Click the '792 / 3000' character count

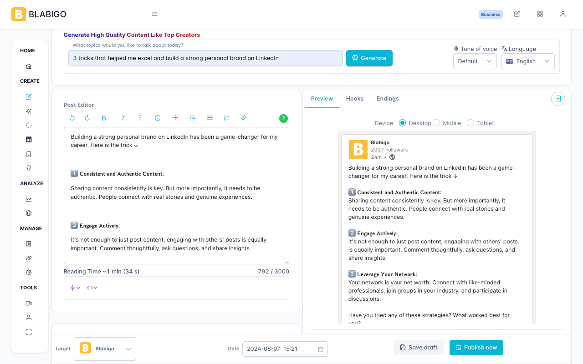coord(273,272)
